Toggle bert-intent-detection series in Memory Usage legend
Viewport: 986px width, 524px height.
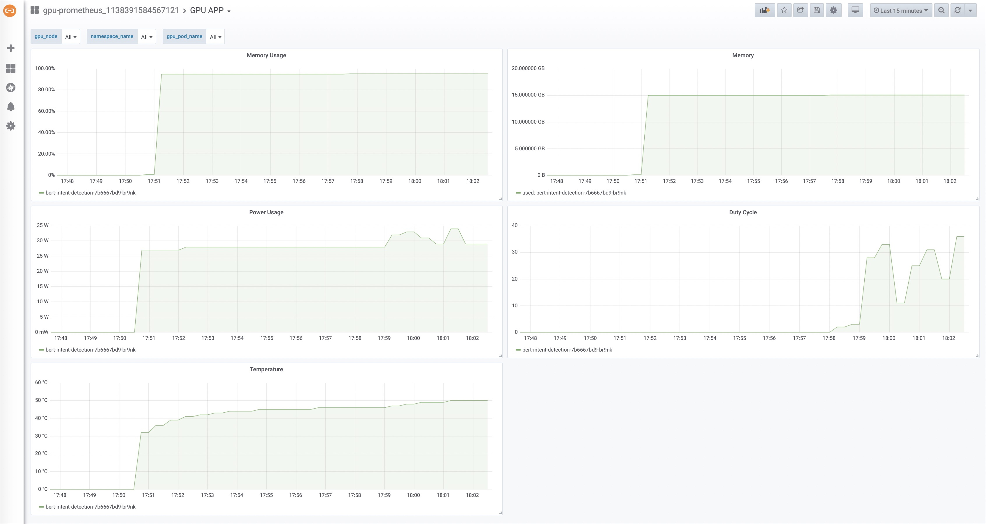click(x=90, y=193)
